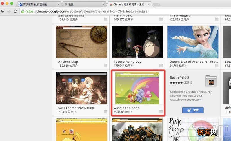Click the winnie the pooh title
The image size is (231, 141).
[x=127, y=108]
